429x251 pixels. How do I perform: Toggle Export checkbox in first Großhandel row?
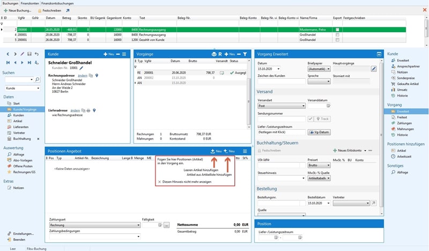(x=337, y=34)
